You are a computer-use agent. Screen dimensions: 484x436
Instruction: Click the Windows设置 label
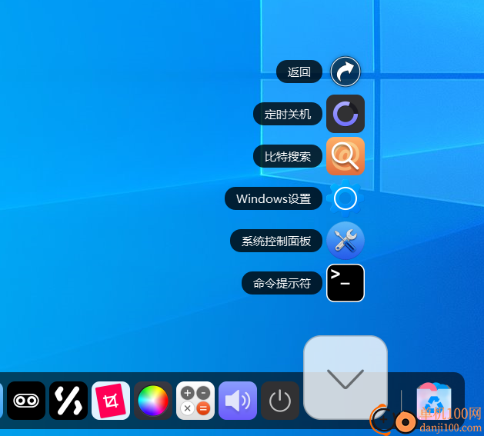pyautogui.click(x=273, y=198)
